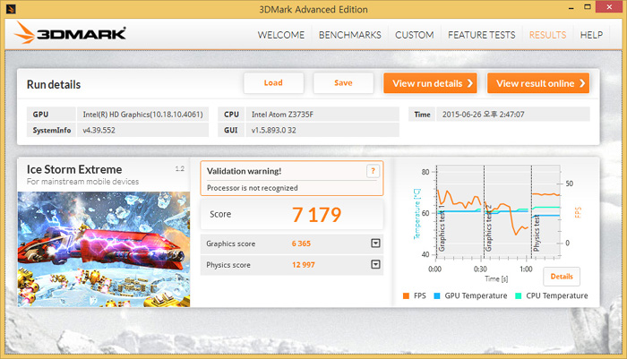Maximize the 3DMark window

click(x=587, y=7)
